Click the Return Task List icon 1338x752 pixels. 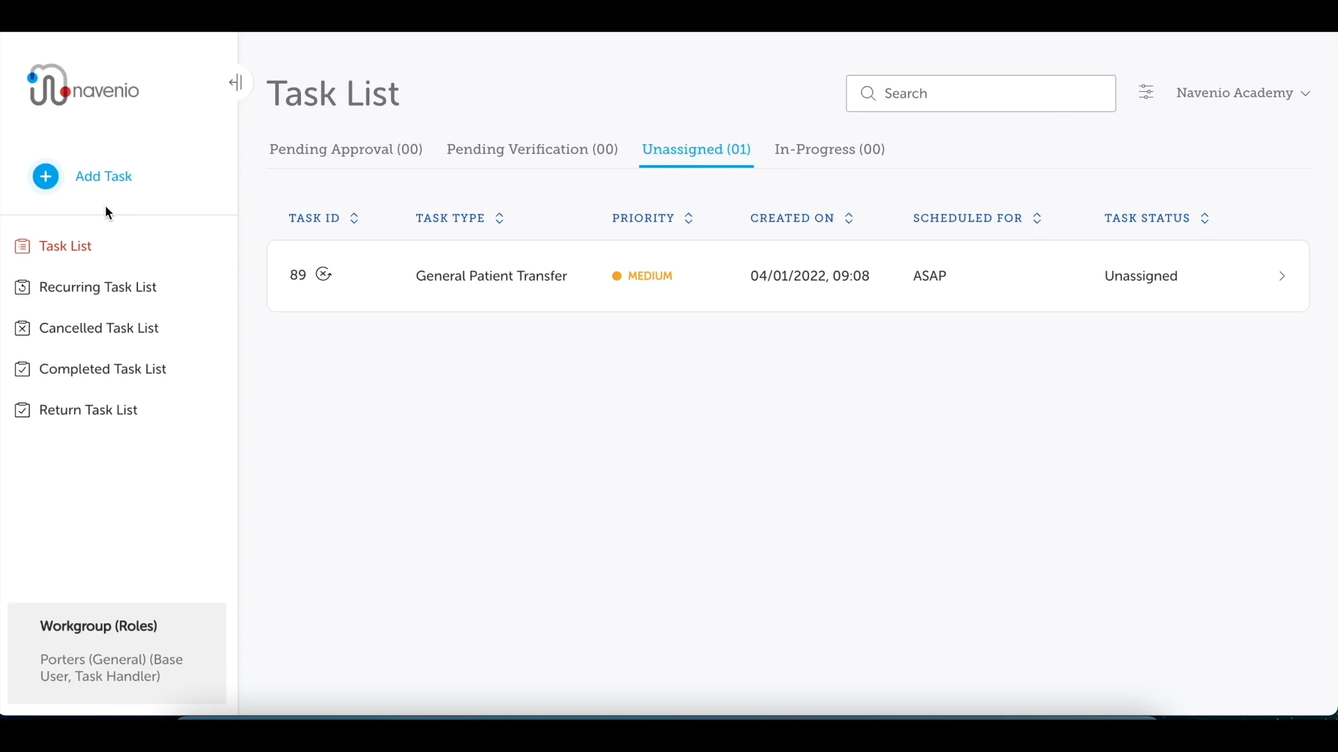[x=22, y=411]
